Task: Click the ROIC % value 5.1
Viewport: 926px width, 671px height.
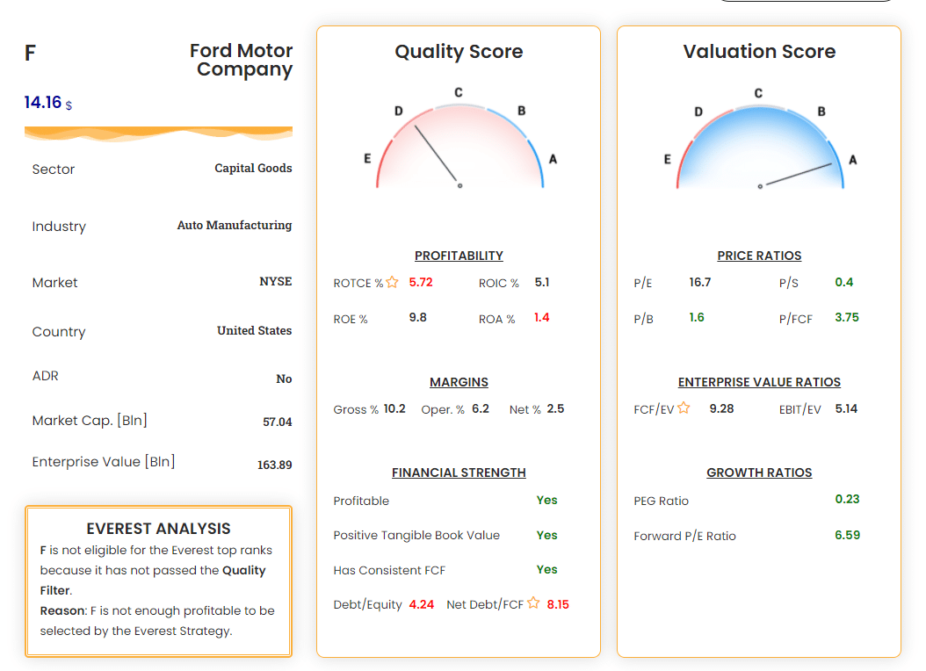Action: tap(542, 282)
